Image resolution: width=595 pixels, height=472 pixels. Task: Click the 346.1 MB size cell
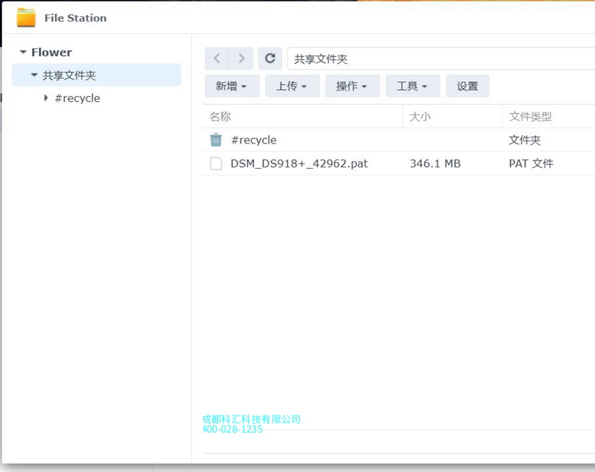click(x=435, y=164)
